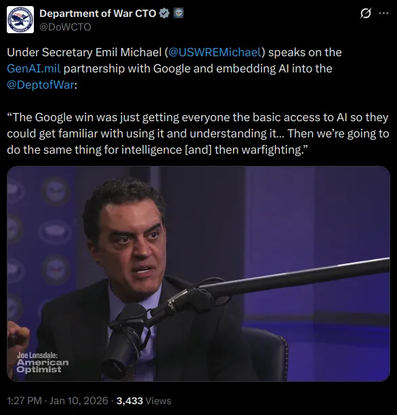Click the Jan 10, 2026 date
The image size is (397, 415).
point(79,401)
